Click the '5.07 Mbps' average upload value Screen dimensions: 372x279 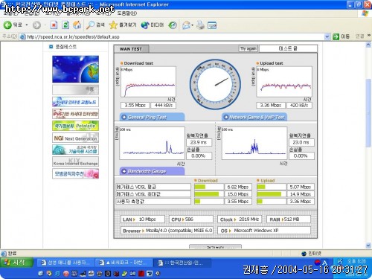click(x=301, y=187)
